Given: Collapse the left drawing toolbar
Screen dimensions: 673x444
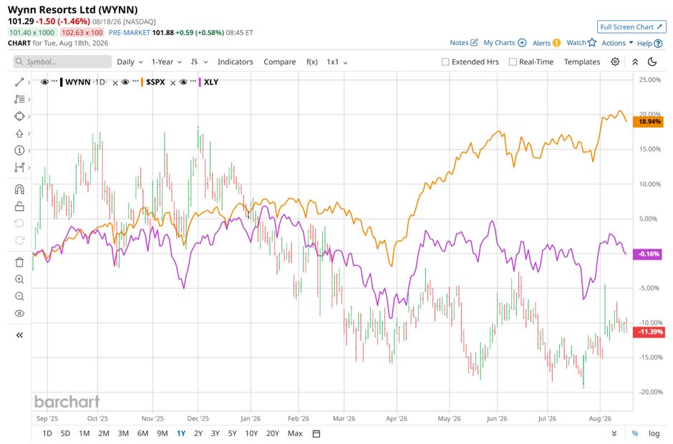Looking at the screenshot, I should [x=19, y=335].
